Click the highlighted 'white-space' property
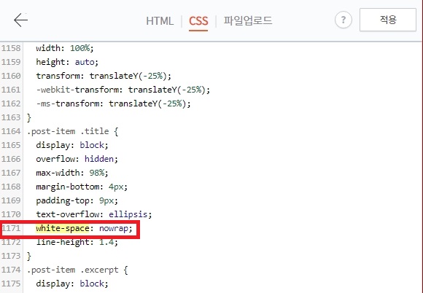 click(x=62, y=228)
